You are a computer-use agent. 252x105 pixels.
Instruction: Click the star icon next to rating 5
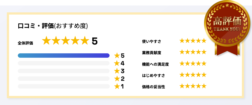coord(117,56)
